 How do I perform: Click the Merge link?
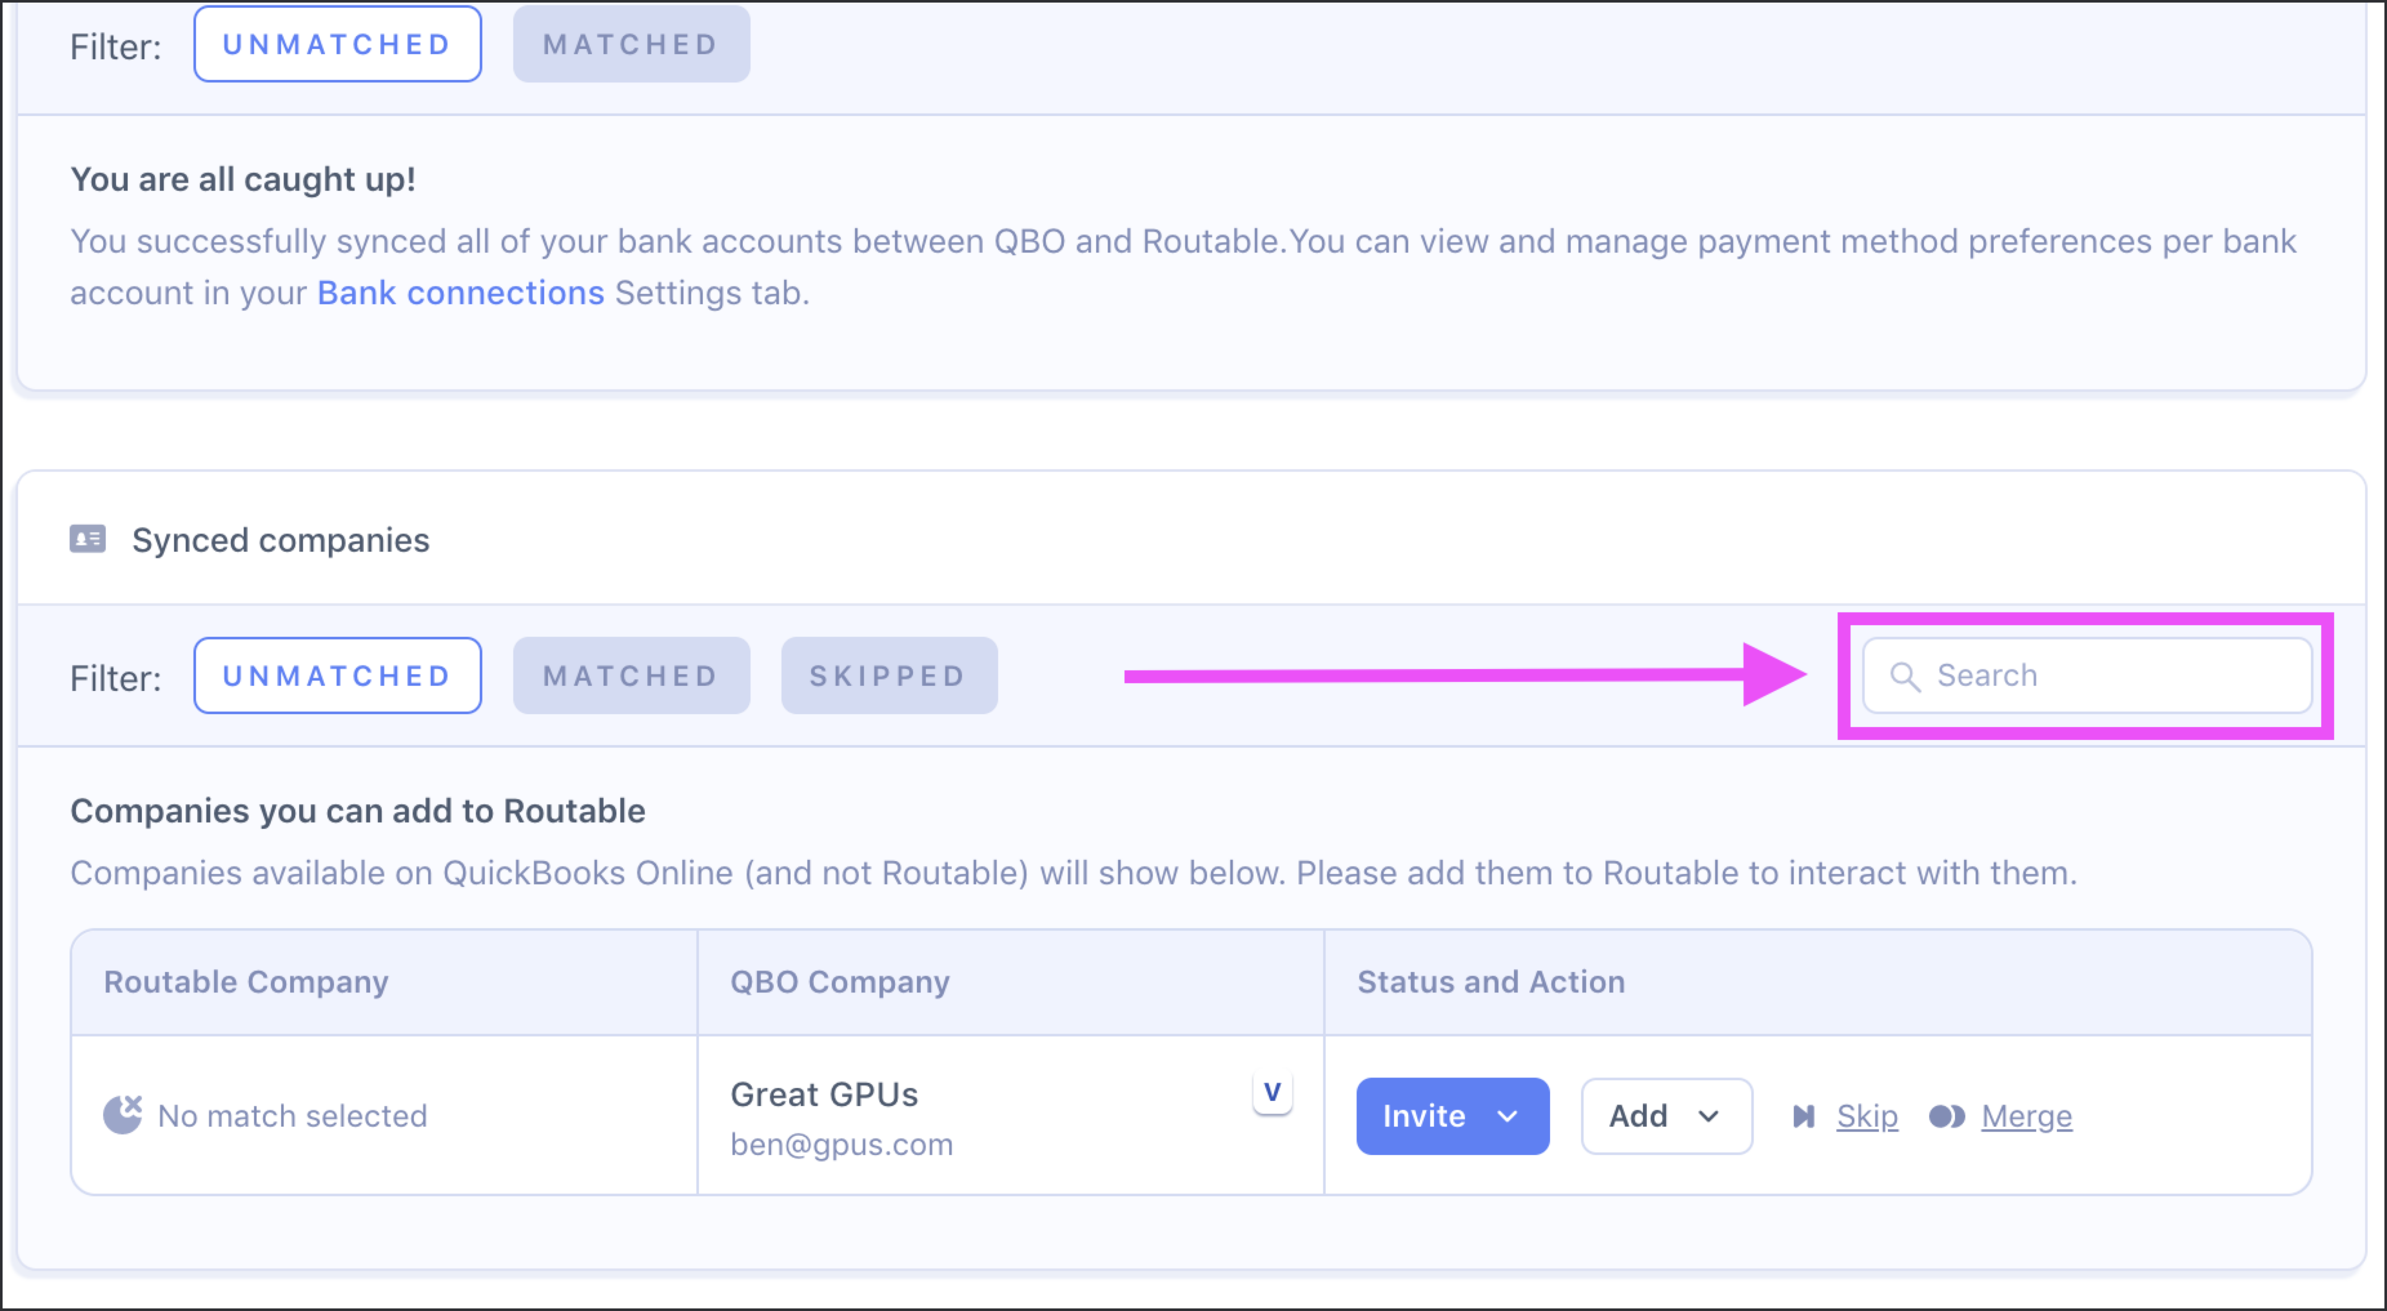(2027, 1116)
